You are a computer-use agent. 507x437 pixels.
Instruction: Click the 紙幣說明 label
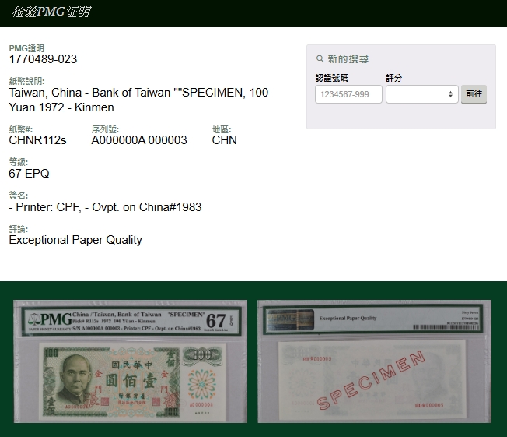pyautogui.click(x=27, y=81)
